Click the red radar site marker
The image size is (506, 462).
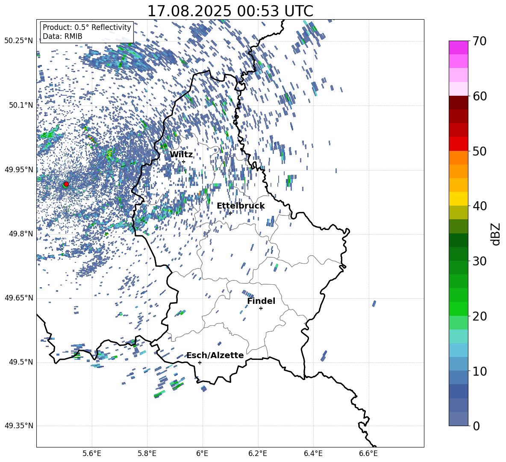click(x=66, y=184)
